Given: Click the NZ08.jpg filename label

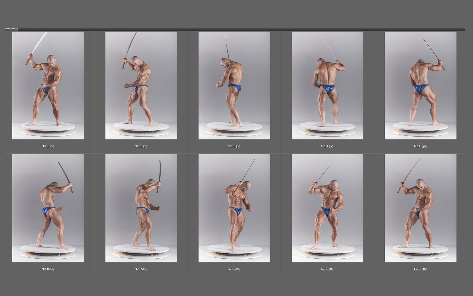Looking at the screenshot, I should tap(234, 269).
